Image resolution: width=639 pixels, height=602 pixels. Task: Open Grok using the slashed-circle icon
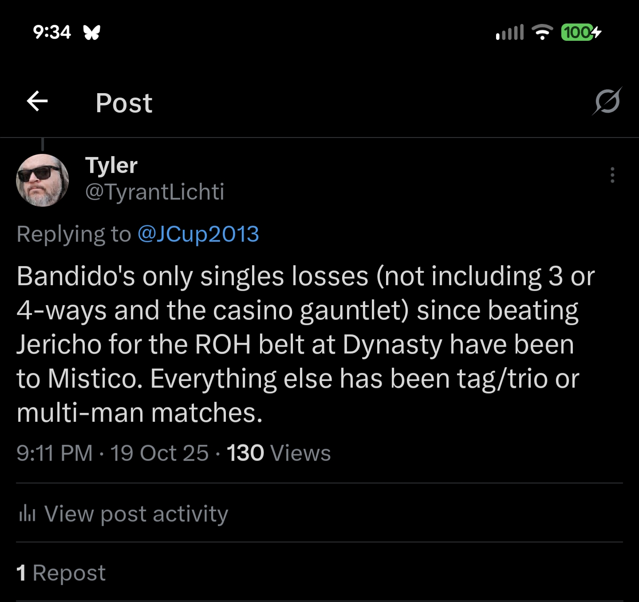[x=607, y=102]
